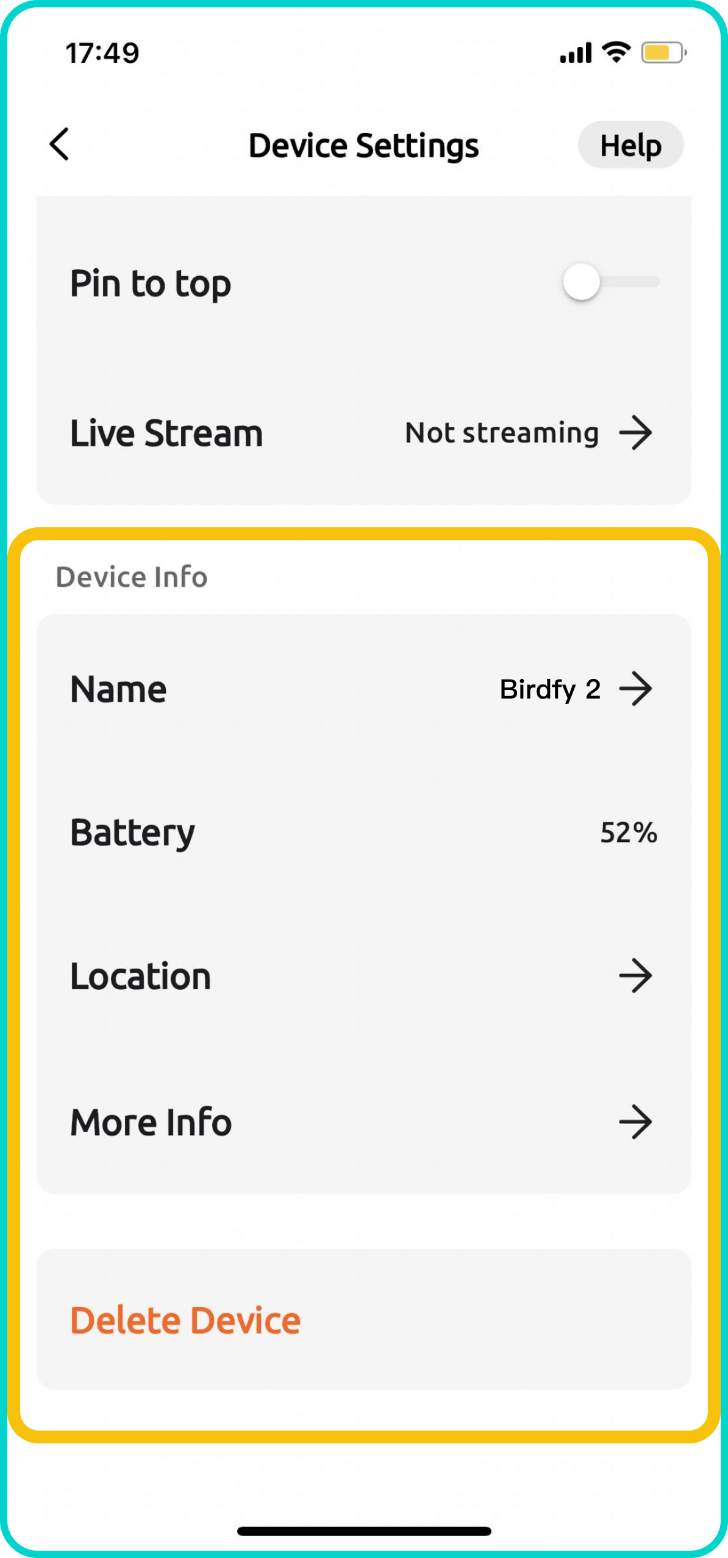Tap the cellular signal bars icon
Image resolution: width=728 pixels, height=1558 pixels.
[576, 54]
